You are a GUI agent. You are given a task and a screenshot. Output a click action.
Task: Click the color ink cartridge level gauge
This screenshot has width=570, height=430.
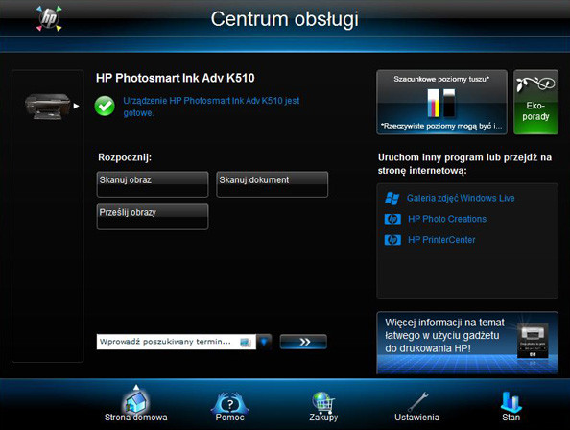coord(434,103)
